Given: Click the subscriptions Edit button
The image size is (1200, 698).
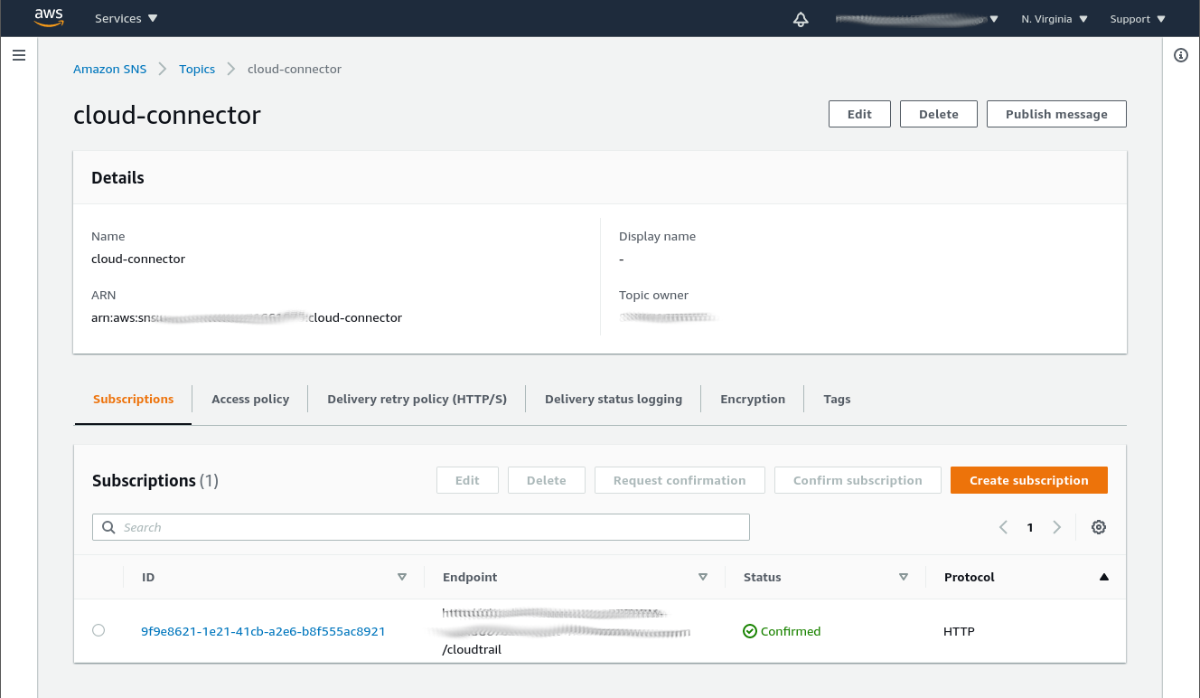Looking at the screenshot, I should click(x=467, y=480).
